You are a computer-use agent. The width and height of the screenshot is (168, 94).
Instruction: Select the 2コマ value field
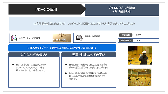click(138, 35)
